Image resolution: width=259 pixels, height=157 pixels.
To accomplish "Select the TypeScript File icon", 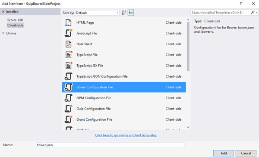I will [69, 55].
